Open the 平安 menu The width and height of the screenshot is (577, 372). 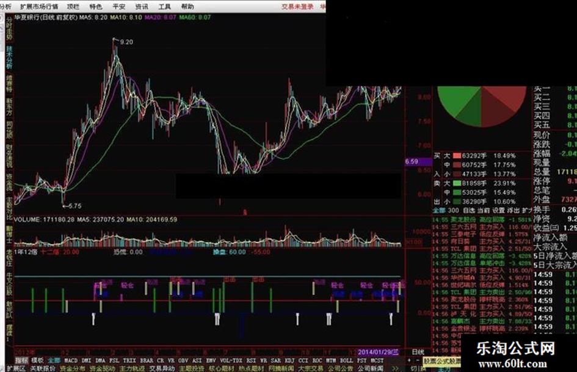(x=118, y=7)
